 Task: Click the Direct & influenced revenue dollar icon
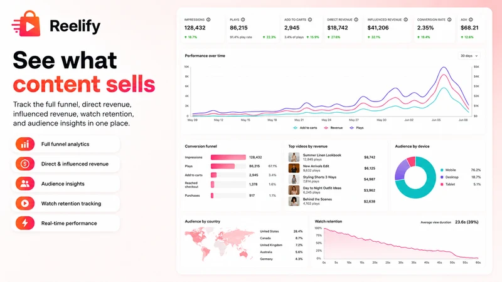25,164
